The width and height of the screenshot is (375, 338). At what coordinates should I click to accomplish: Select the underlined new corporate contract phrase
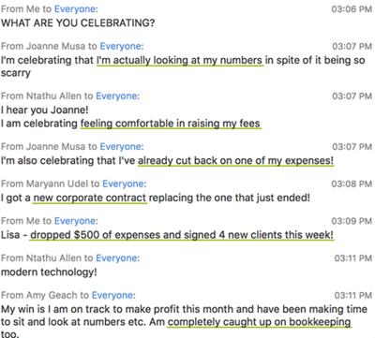tap(90, 198)
